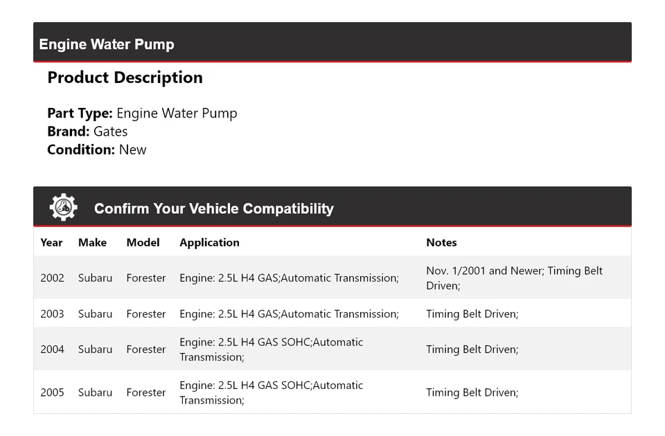The height and width of the screenshot is (436, 665).
Task: Click the Year column header
Action: [x=51, y=242]
